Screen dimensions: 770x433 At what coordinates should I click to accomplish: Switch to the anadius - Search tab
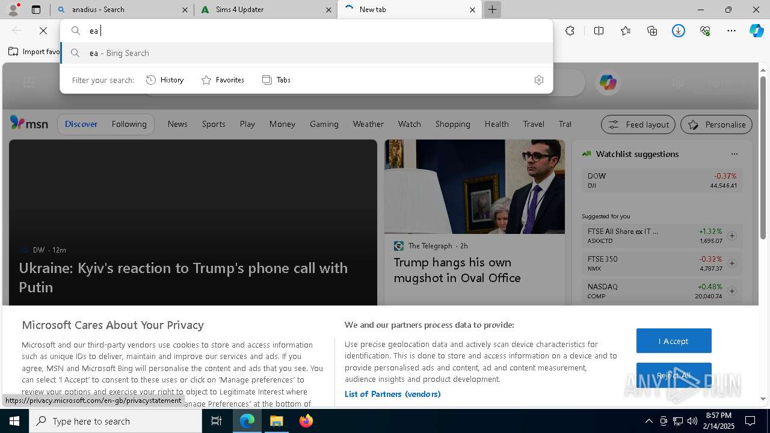[122, 10]
